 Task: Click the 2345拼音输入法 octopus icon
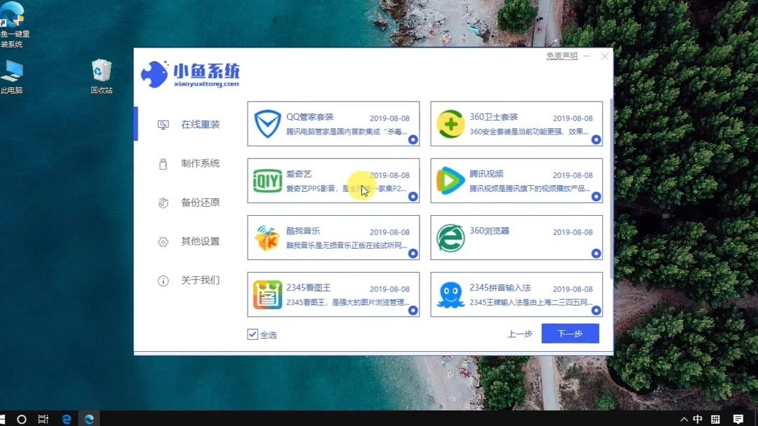tap(450, 294)
